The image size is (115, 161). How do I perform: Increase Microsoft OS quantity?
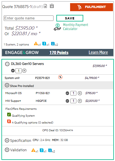click(x=80, y=93)
